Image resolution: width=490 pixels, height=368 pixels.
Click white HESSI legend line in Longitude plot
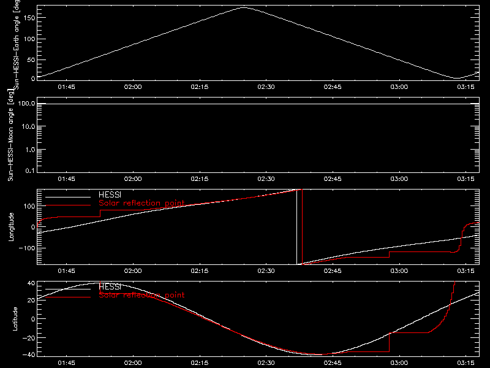coord(68,197)
